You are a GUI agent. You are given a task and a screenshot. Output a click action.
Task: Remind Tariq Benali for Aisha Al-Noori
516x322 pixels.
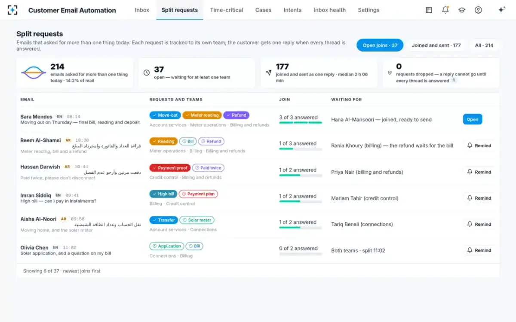click(479, 224)
